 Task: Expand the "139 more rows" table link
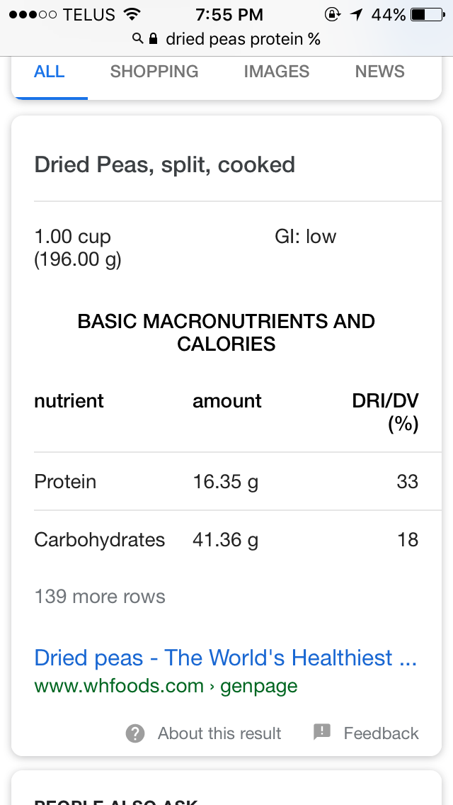pos(100,597)
